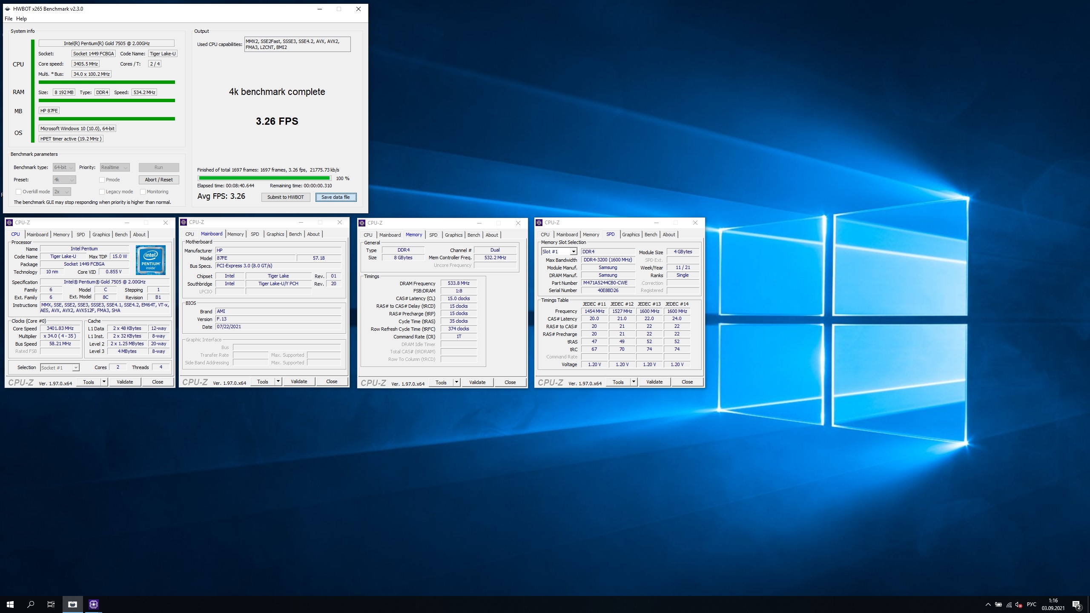The width and height of the screenshot is (1090, 613).
Task: Open the Overkill 2x dropdown
Action: (62, 192)
